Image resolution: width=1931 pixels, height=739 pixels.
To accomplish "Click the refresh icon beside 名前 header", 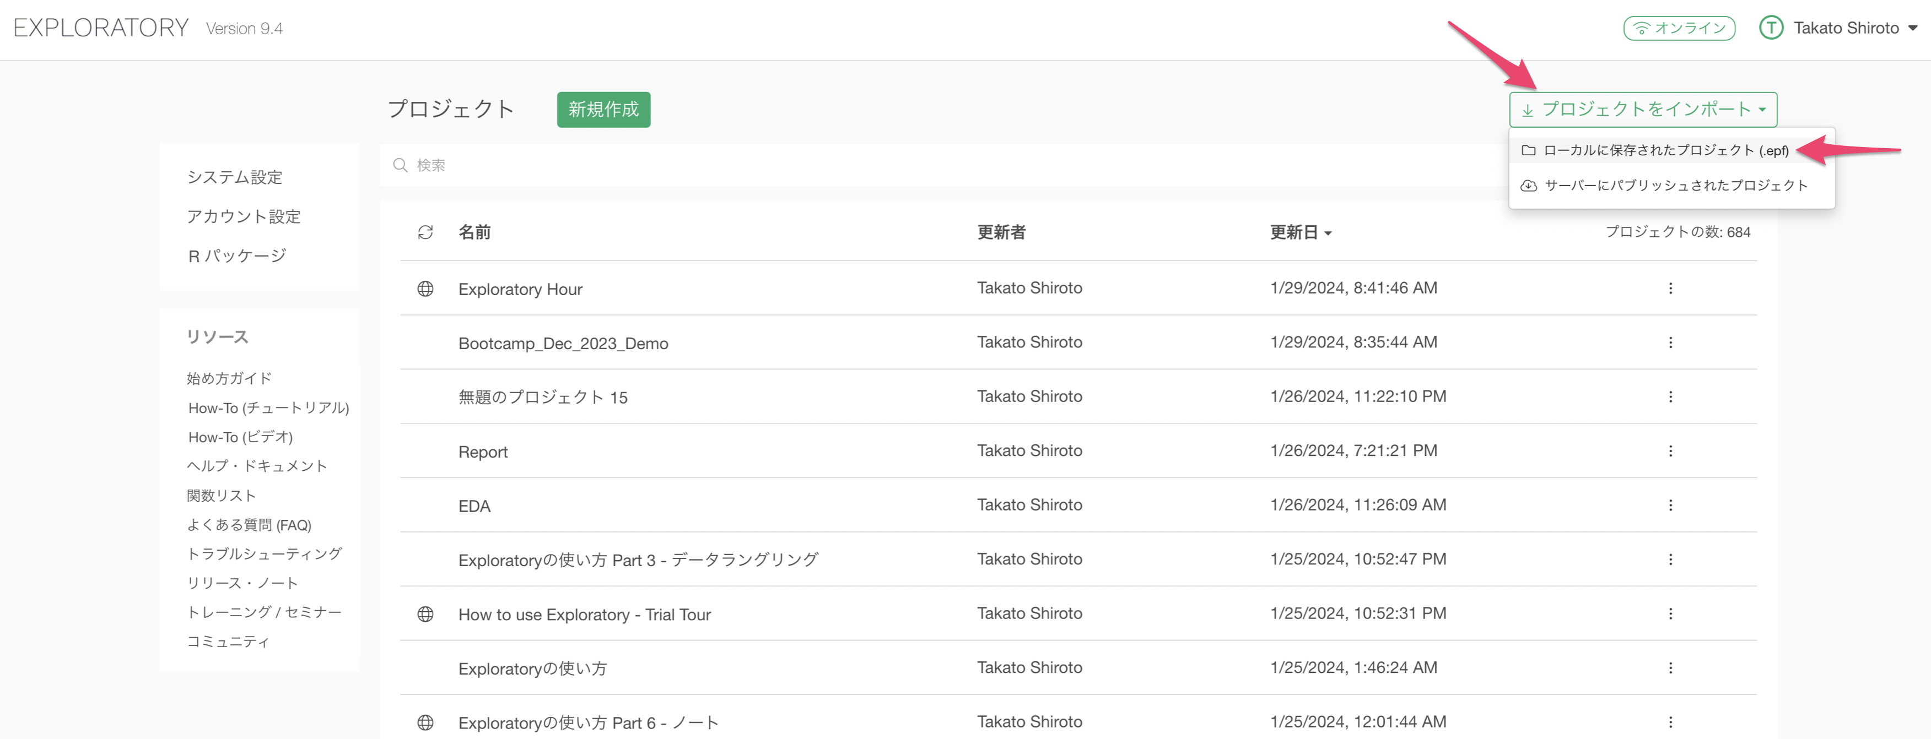I will (x=425, y=232).
